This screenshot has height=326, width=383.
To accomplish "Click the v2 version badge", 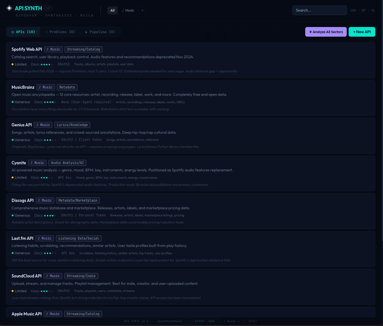I will tap(49, 8).
